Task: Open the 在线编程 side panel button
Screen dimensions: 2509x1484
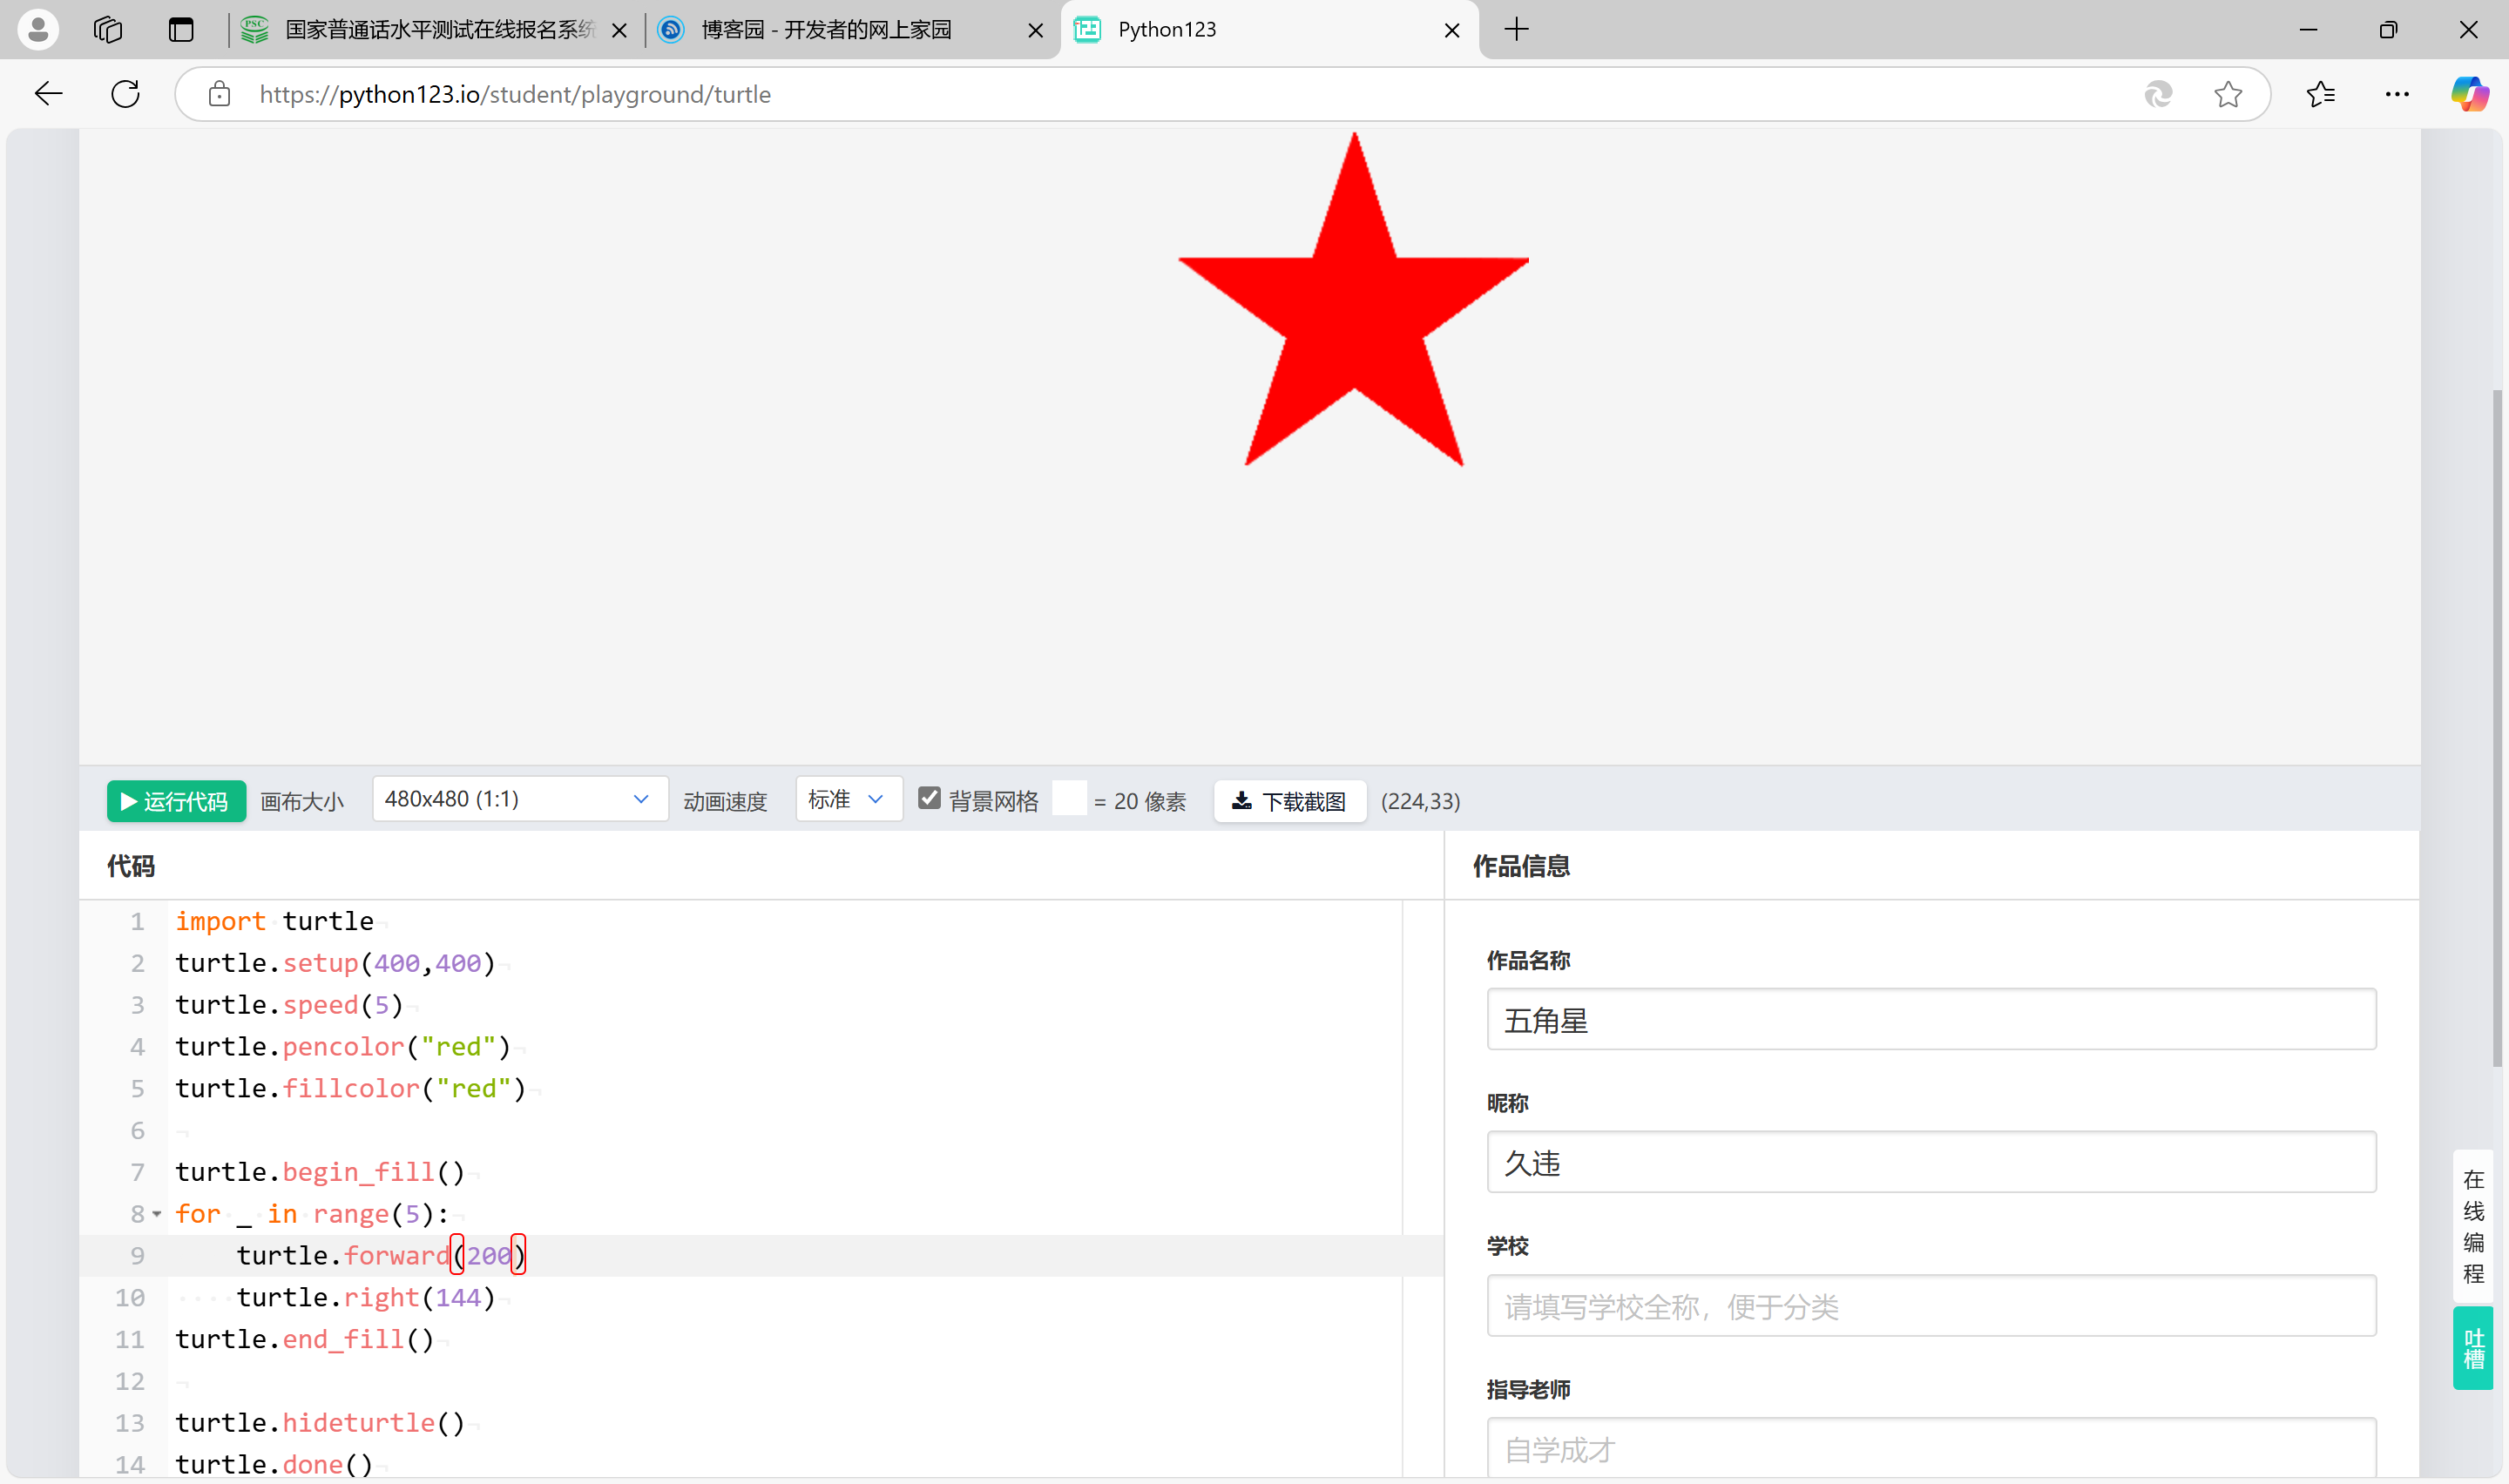Action: [2473, 1226]
